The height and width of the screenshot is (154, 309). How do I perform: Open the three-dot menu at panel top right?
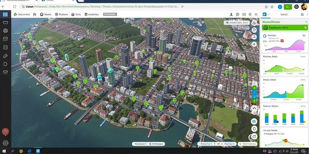307,14
